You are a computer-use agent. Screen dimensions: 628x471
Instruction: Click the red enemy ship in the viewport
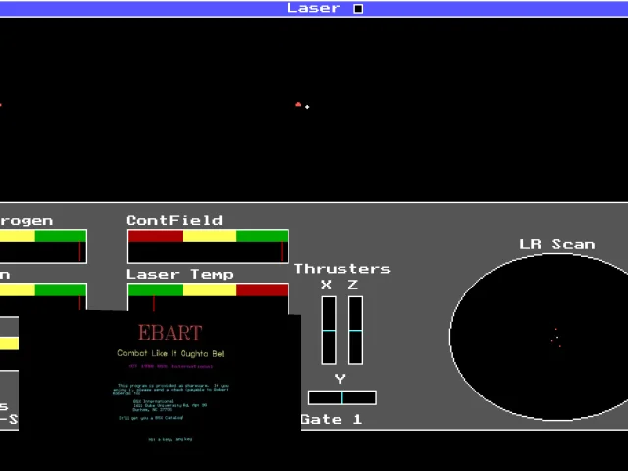coord(298,105)
